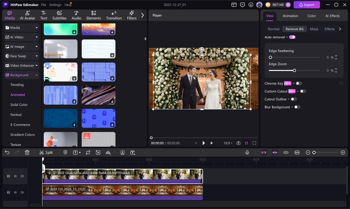Open the Gradient Colors category
The image size is (350, 209).
(23, 135)
